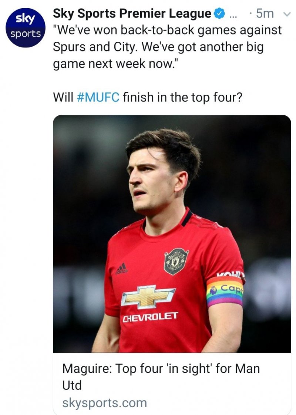
Task: Click the CHEVROLET wordmark on the jersey
Action: click(x=150, y=317)
